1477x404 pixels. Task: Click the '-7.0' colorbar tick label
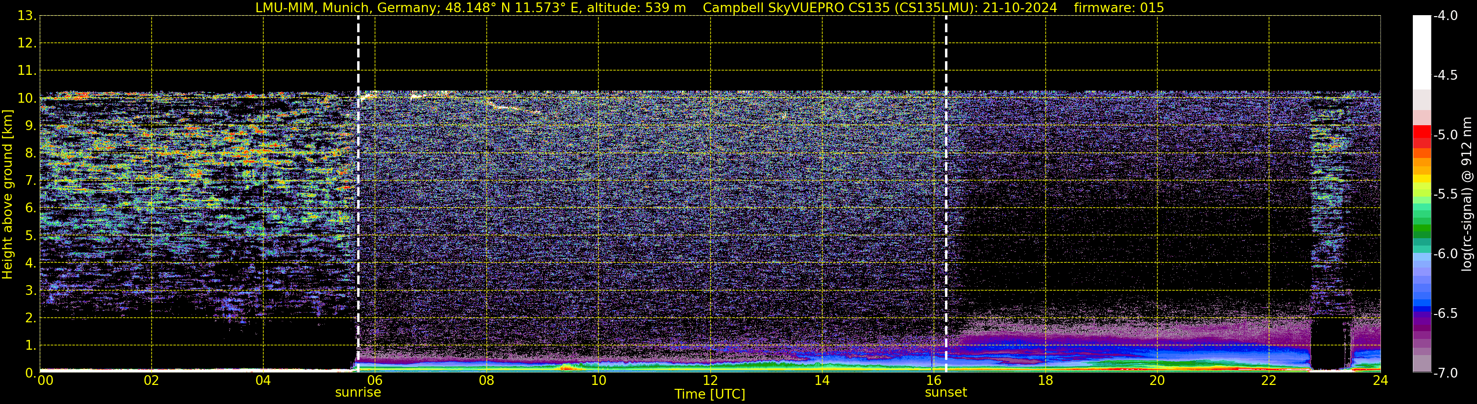coord(1446,373)
